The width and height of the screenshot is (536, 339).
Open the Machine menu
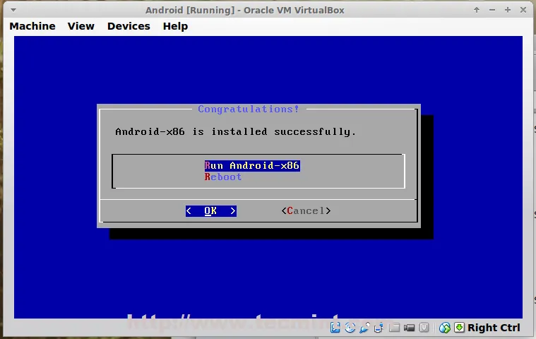[x=32, y=26]
